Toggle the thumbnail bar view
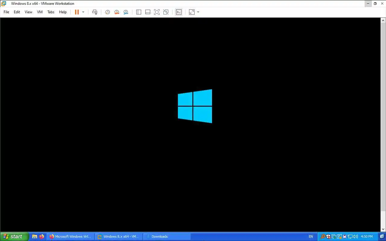The height and width of the screenshot is (241, 386). coord(148,12)
